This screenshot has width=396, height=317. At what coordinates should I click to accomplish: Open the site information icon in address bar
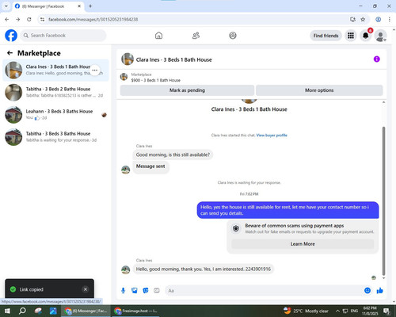pos(42,19)
